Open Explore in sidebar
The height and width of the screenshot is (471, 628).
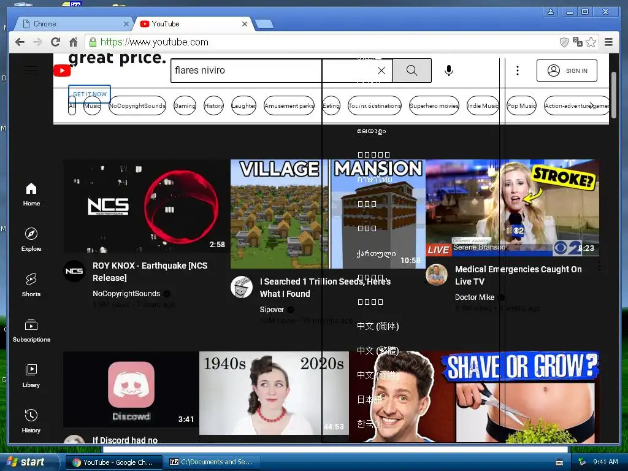tap(31, 240)
